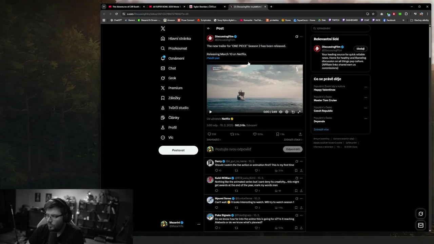Click Grok icon on DiscussingFilm post
The width and height of the screenshot is (434, 244).
297,37
